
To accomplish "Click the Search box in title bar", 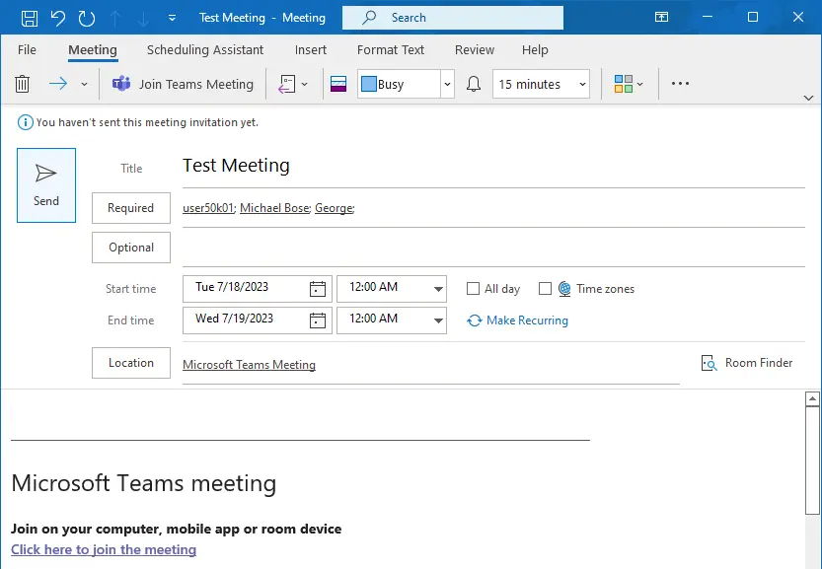I will pyautogui.click(x=453, y=18).
